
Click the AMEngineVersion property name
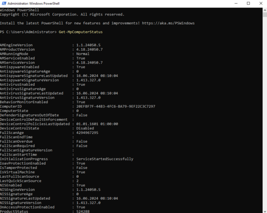tap(16, 45)
